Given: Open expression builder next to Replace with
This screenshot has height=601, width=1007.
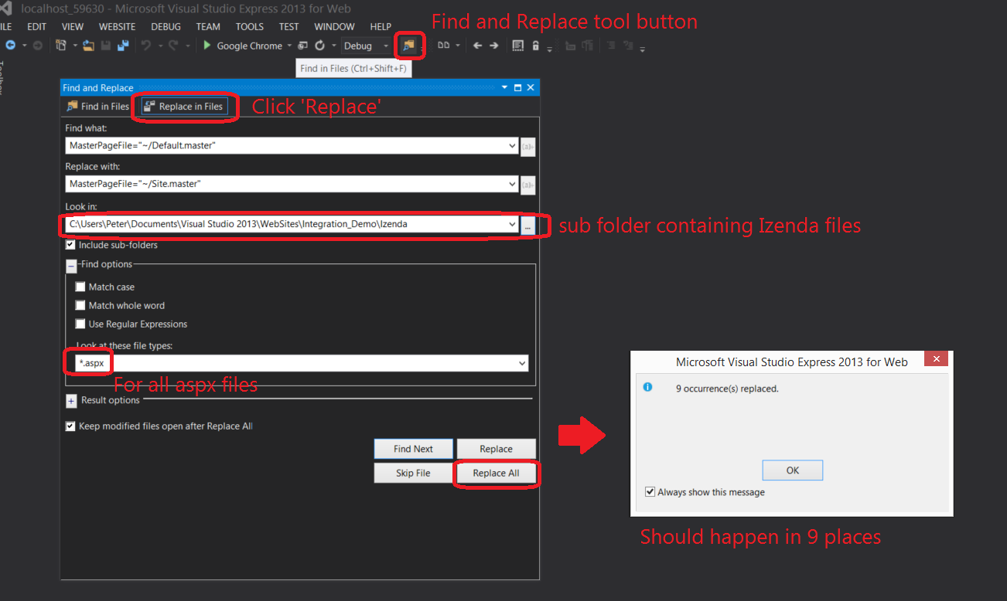Looking at the screenshot, I should [527, 184].
